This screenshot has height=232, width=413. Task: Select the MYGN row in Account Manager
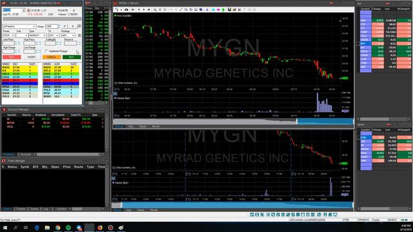click(x=53, y=123)
